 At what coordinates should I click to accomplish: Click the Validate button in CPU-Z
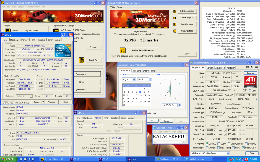click(x=52, y=102)
